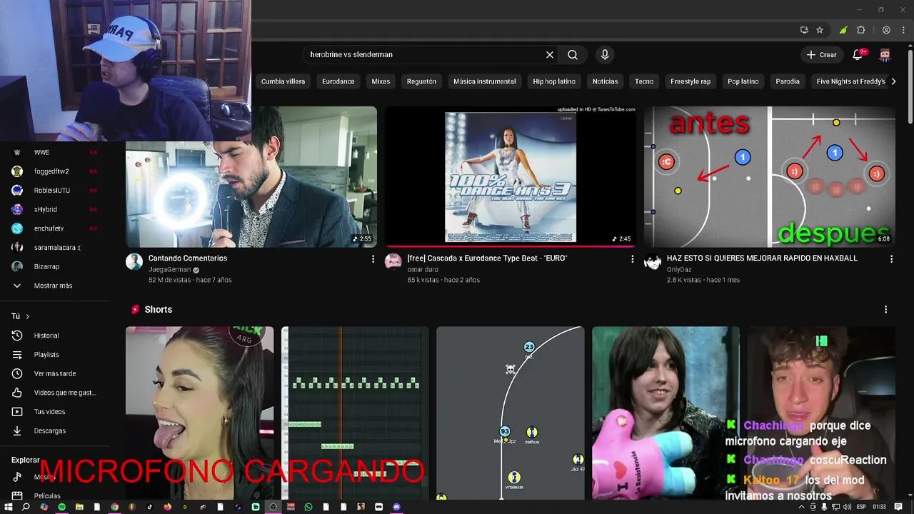The image size is (914, 514).
Task: Open TikTok from the taskbar
Action: (150, 507)
